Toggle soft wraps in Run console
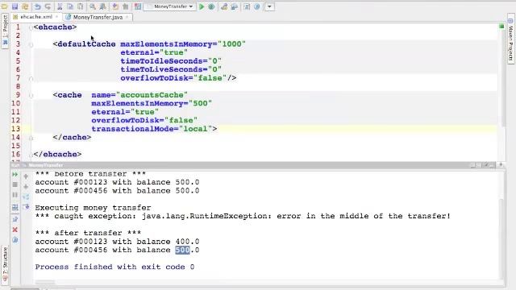Viewport: 516px width, 290px height. [x=26, y=197]
